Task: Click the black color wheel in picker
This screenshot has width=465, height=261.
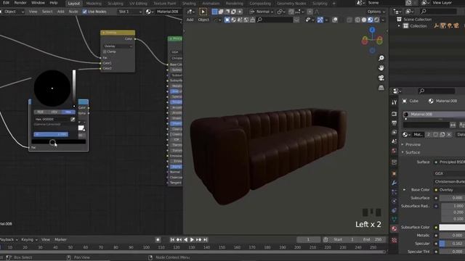Action: coord(52,88)
